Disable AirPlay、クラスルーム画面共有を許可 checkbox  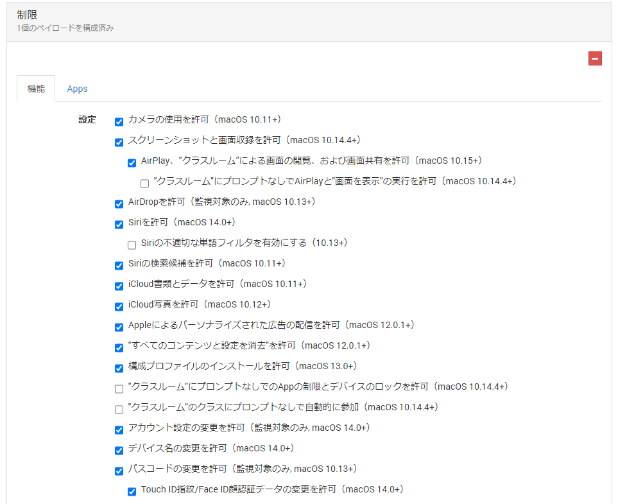click(x=132, y=163)
